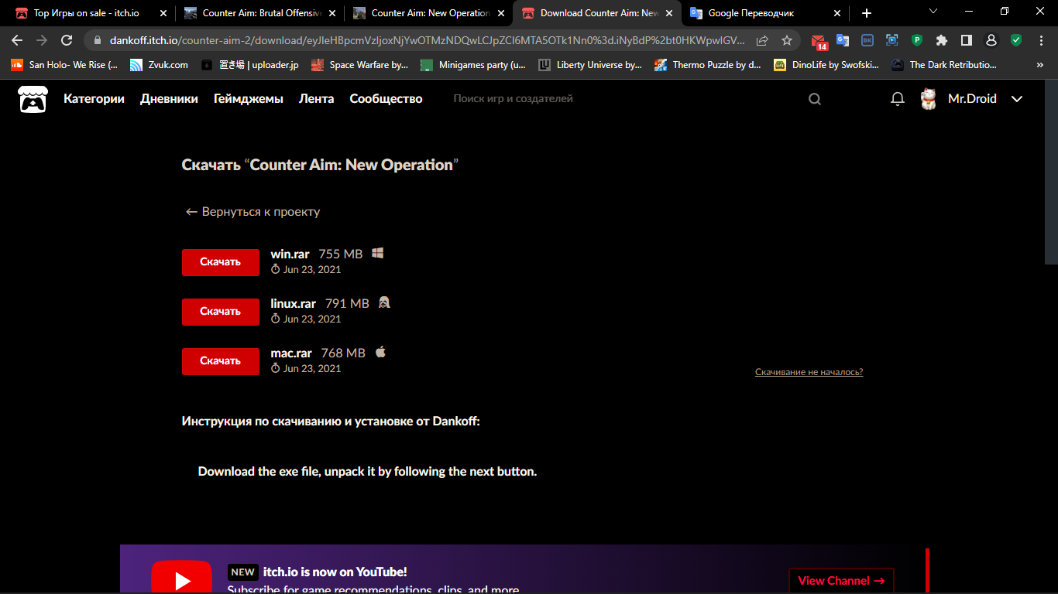Click the green P shield extension
1058x594 pixels.
pyautogui.click(x=917, y=40)
